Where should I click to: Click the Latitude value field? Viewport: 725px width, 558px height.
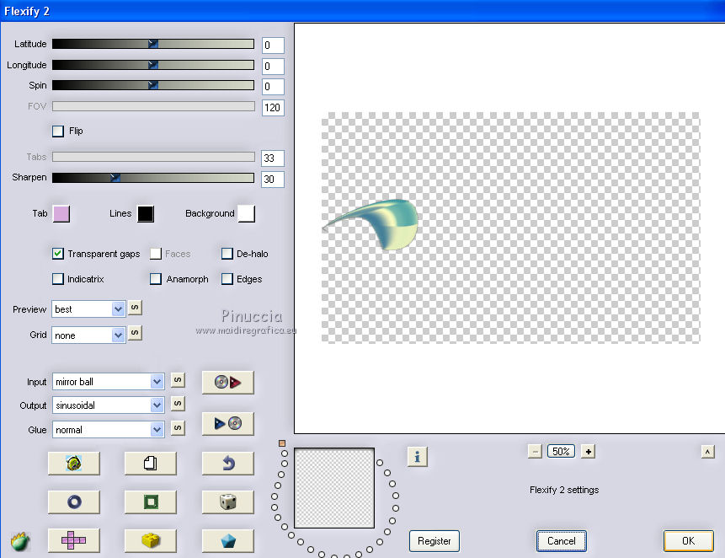[x=273, y=46]
